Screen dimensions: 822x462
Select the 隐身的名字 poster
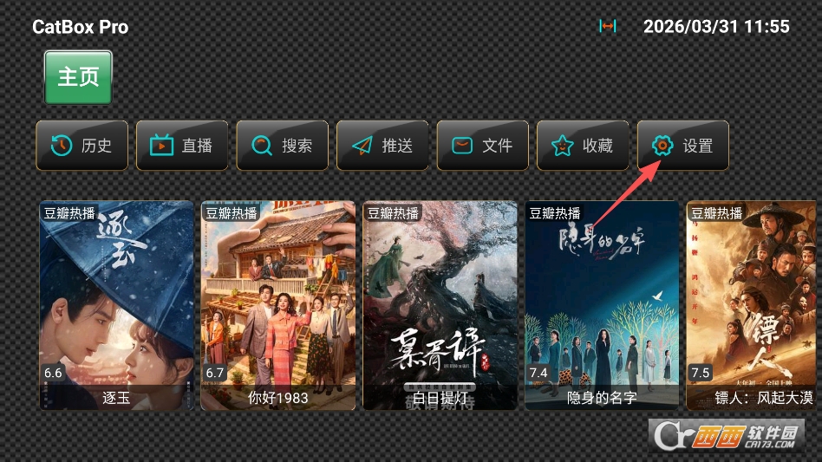pos(602,305)
